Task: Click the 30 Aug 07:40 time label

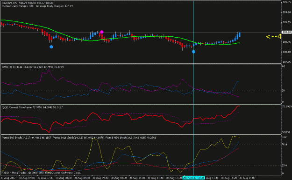Action: [45, 178]
